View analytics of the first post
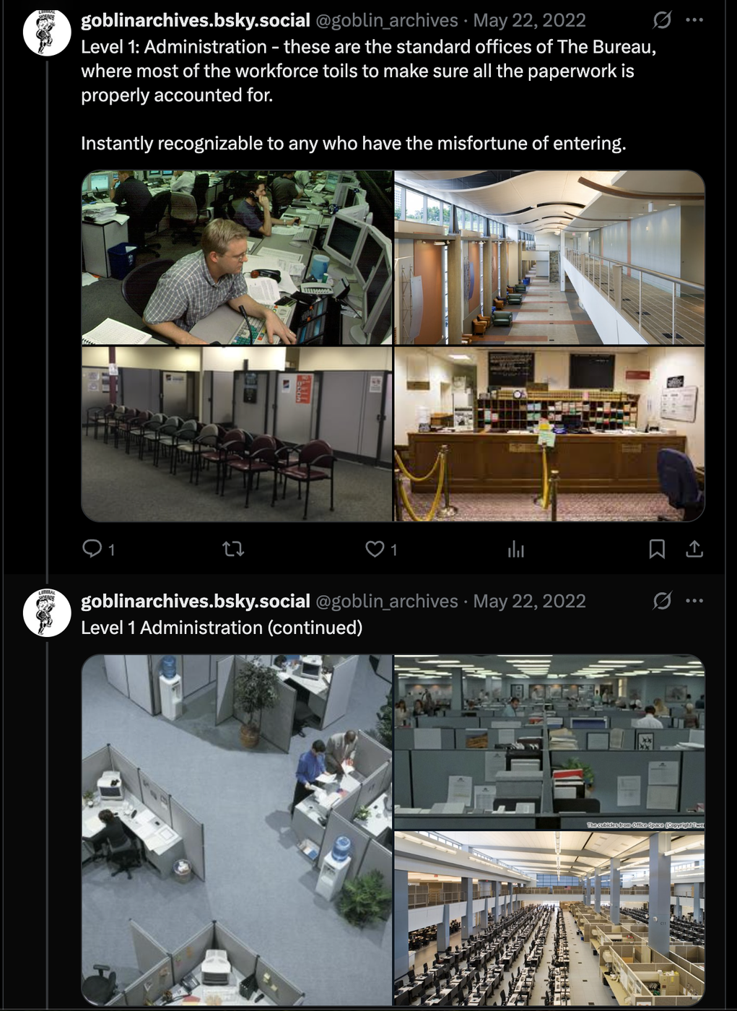 click(x=515, y=550)
